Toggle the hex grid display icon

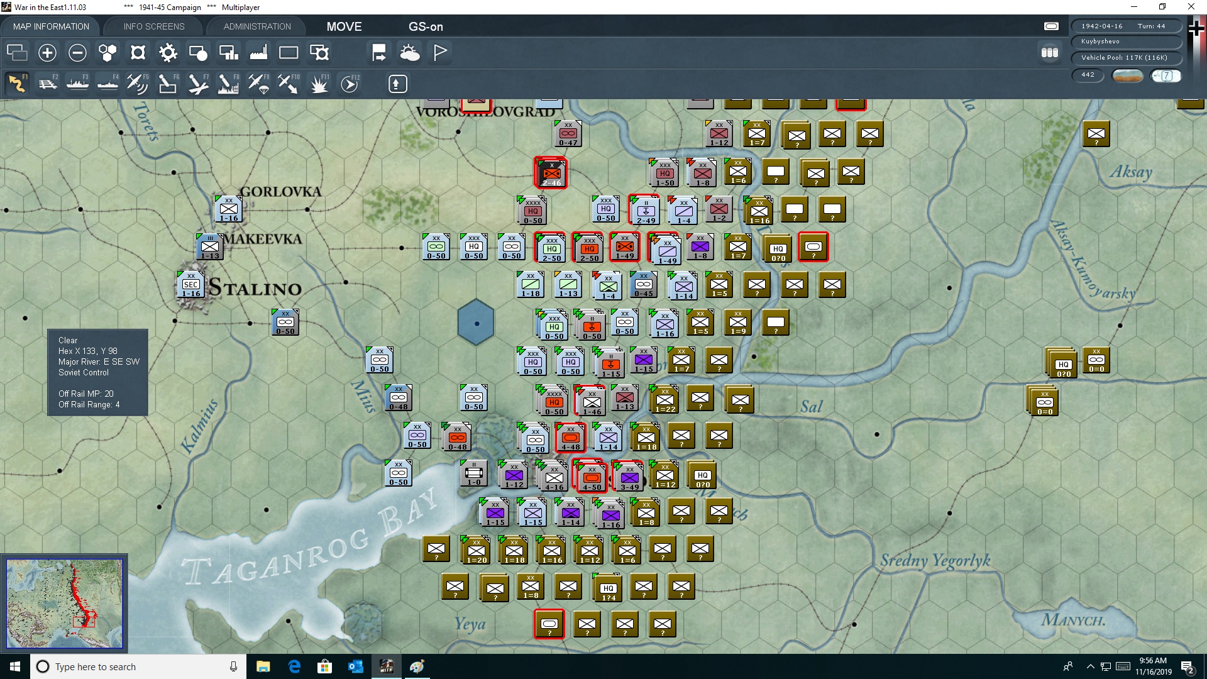coord(107,53)
